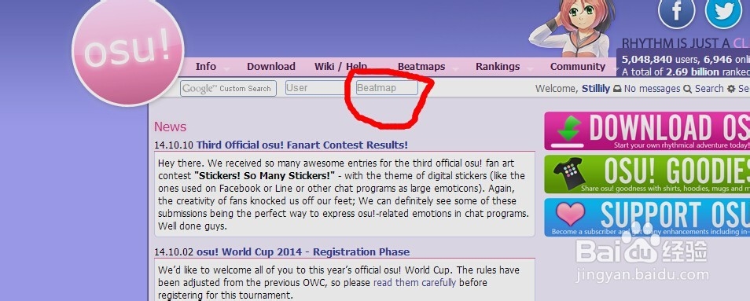
Task: Open Third Official osu! Fanart Contest Results
Action: pos(303,145)
